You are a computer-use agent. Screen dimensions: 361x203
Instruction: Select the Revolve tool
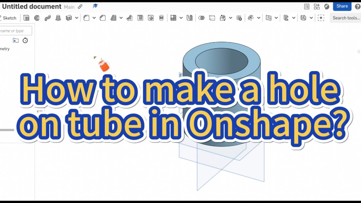(37, 18)
